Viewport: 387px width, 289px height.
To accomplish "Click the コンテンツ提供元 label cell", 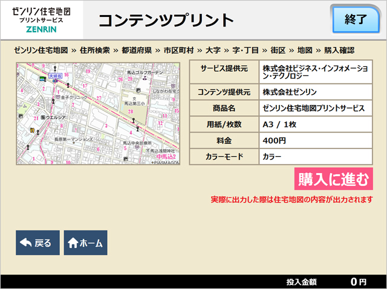I will point(224,92).
